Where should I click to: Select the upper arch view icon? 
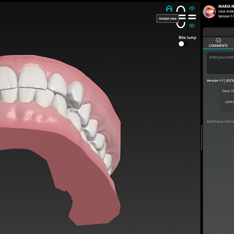point(181,9)
